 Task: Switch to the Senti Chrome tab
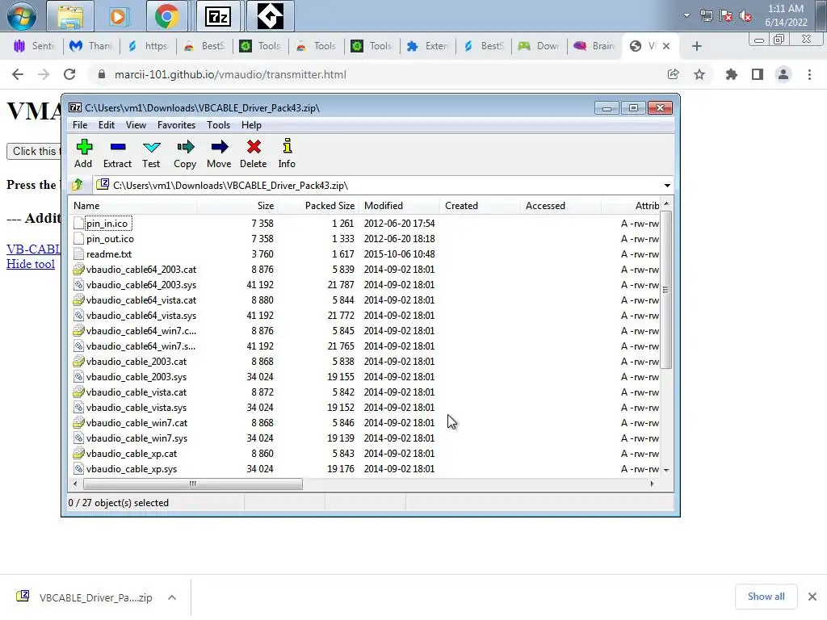point(35,46)
